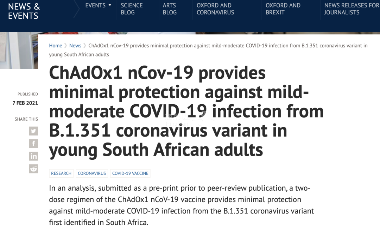The height and width of the screenshot is (238, 380).
Task: Open News Releases for Journalists
Action: [x=351, y=9]
